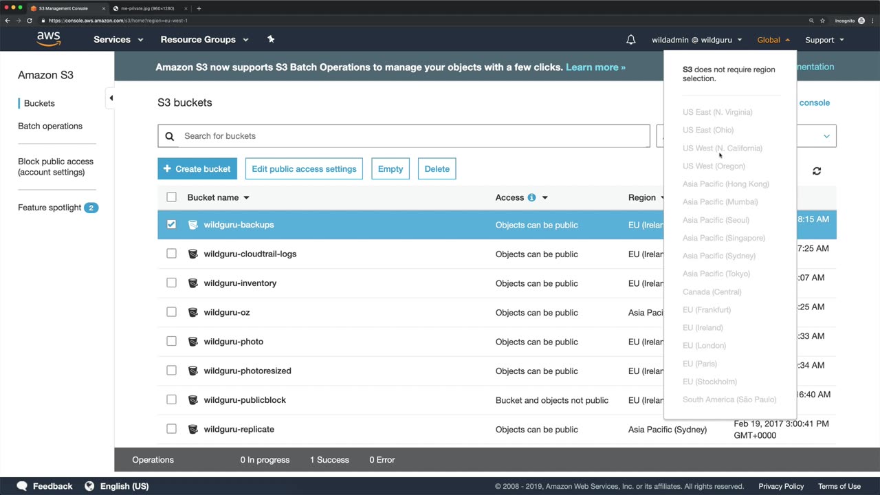Image resolution: width=880 pixels, height=495 pixels.
Task: Expand the Services dropdown
Action: 118,40
